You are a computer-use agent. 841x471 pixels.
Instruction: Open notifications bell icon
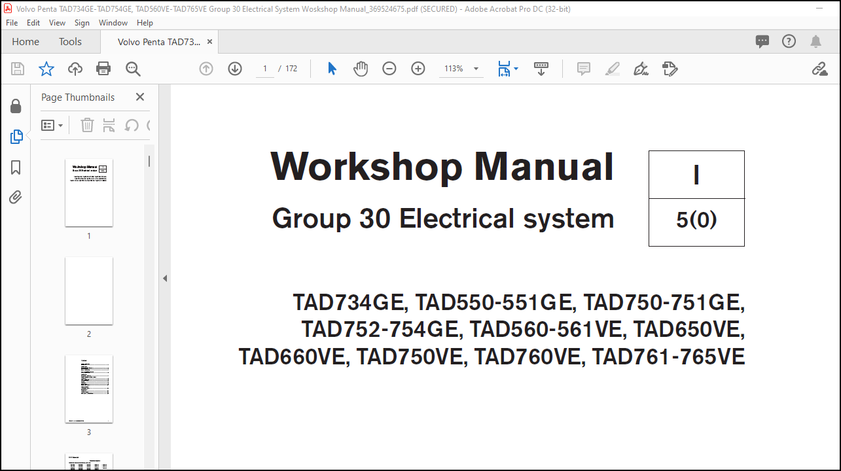tap(815, 41)
